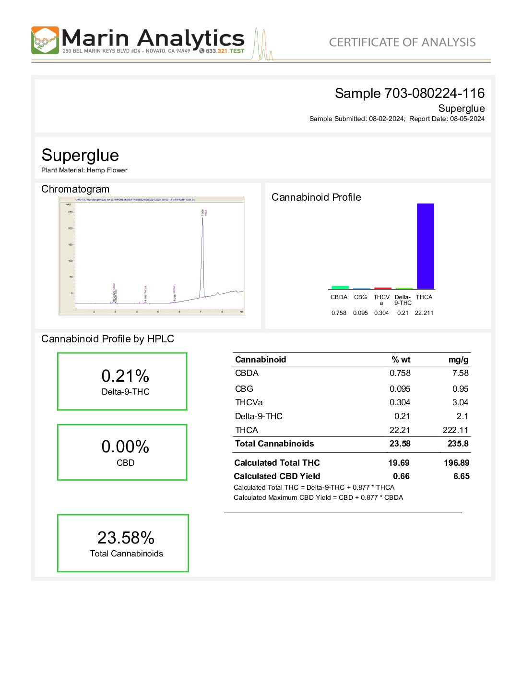Select the Plant Material: Hemp Flower line
522x676 pixels.
84,170
